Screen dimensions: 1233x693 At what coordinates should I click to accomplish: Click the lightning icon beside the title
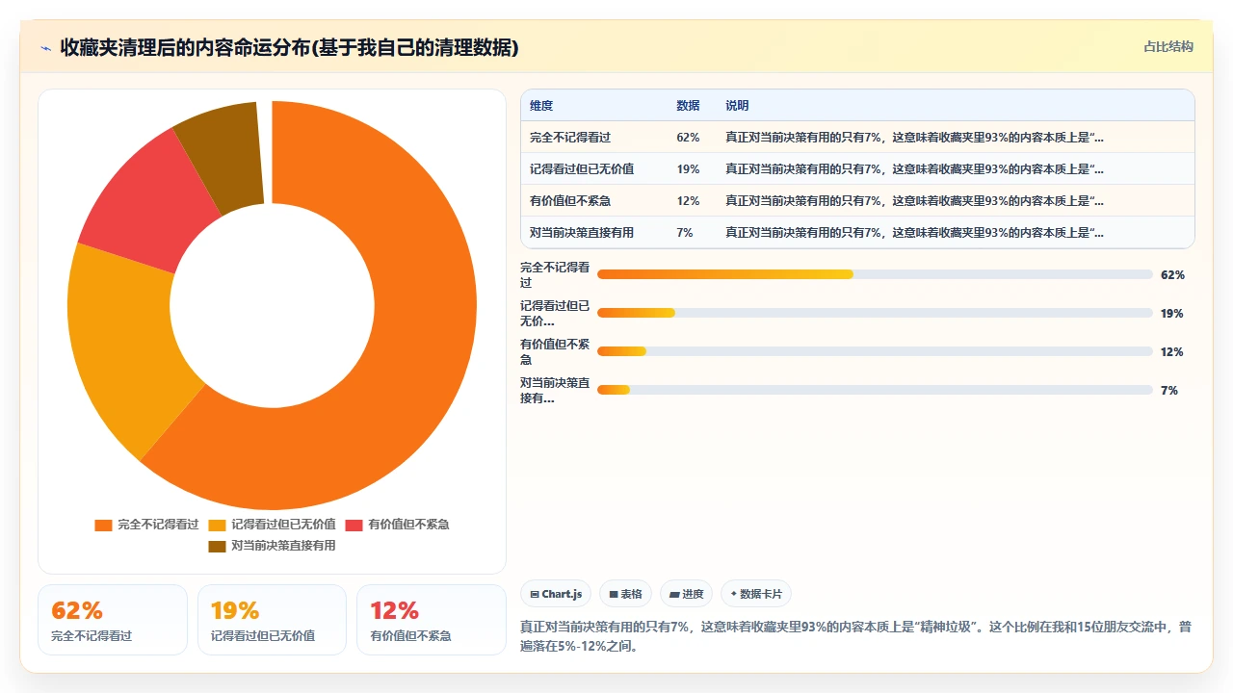tap(45, 48)
